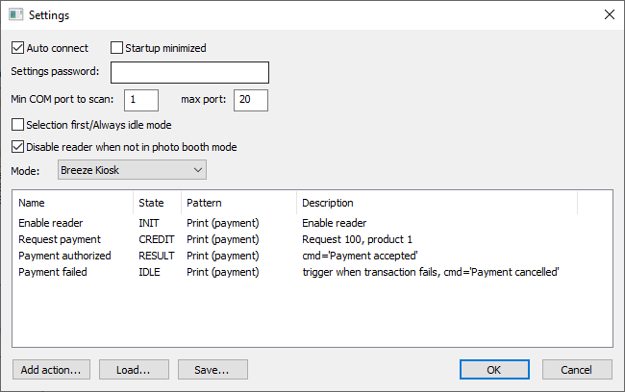Uncheck Disable reader when not in photo booth mode
Image resolution: width=625 pixels, height=392 pixels.
click(x=18, y=147)
